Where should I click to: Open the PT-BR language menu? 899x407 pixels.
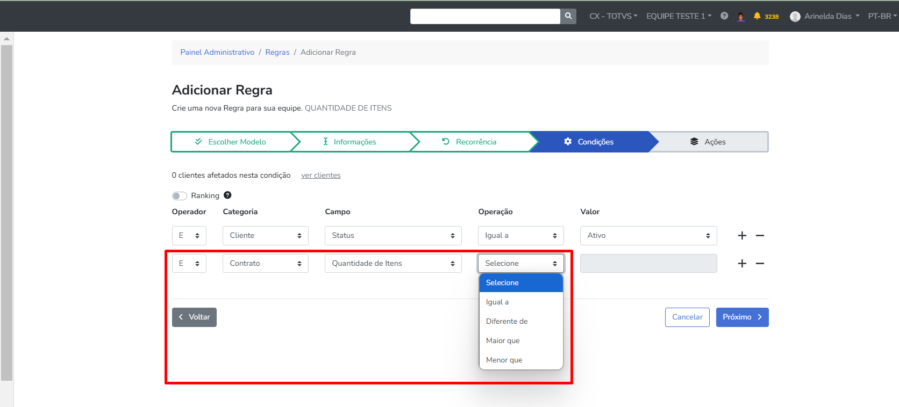pos(882,16)
